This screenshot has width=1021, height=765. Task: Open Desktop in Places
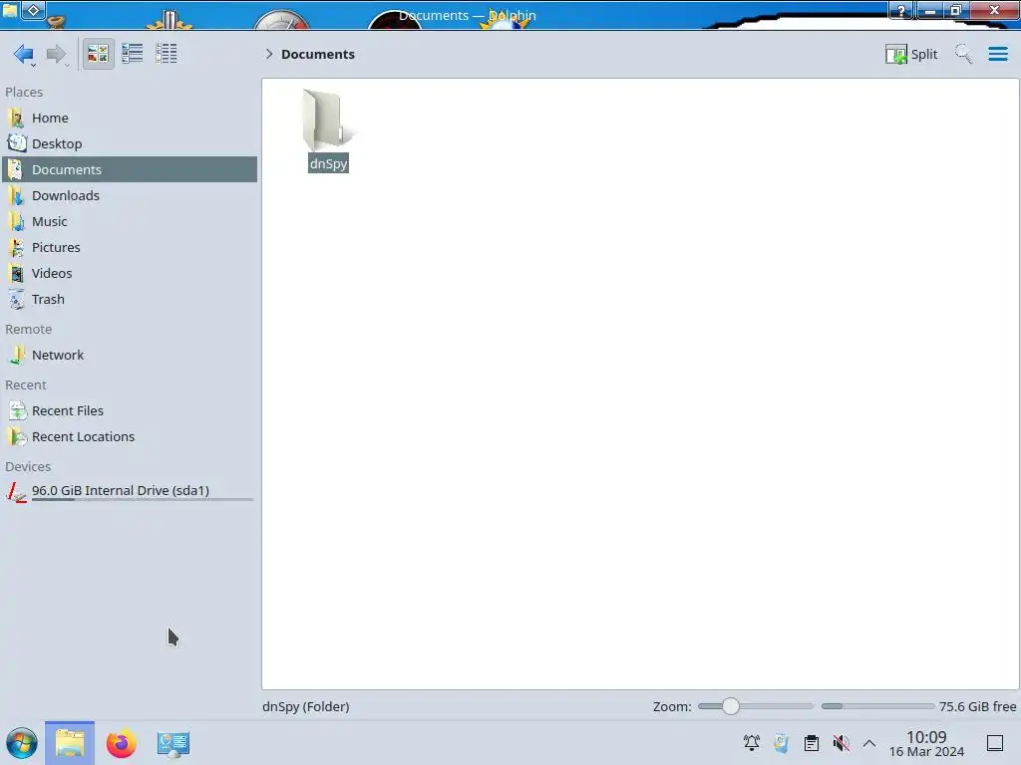(130, 143)
